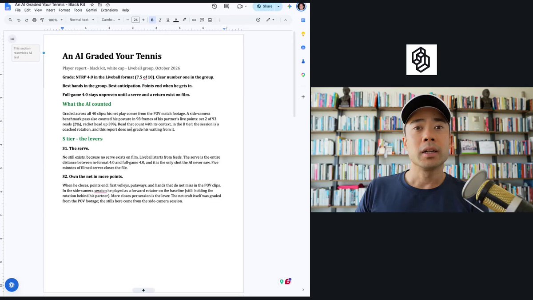
Task: Insert an image from the toolbar
Action: [210, 20]
